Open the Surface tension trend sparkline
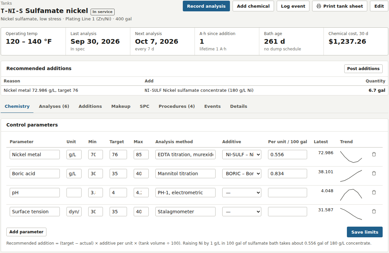Image resolution: width=389 pixels, height=253 pixels. [x=351, y=214]
